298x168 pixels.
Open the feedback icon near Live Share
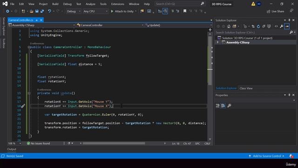291,11
